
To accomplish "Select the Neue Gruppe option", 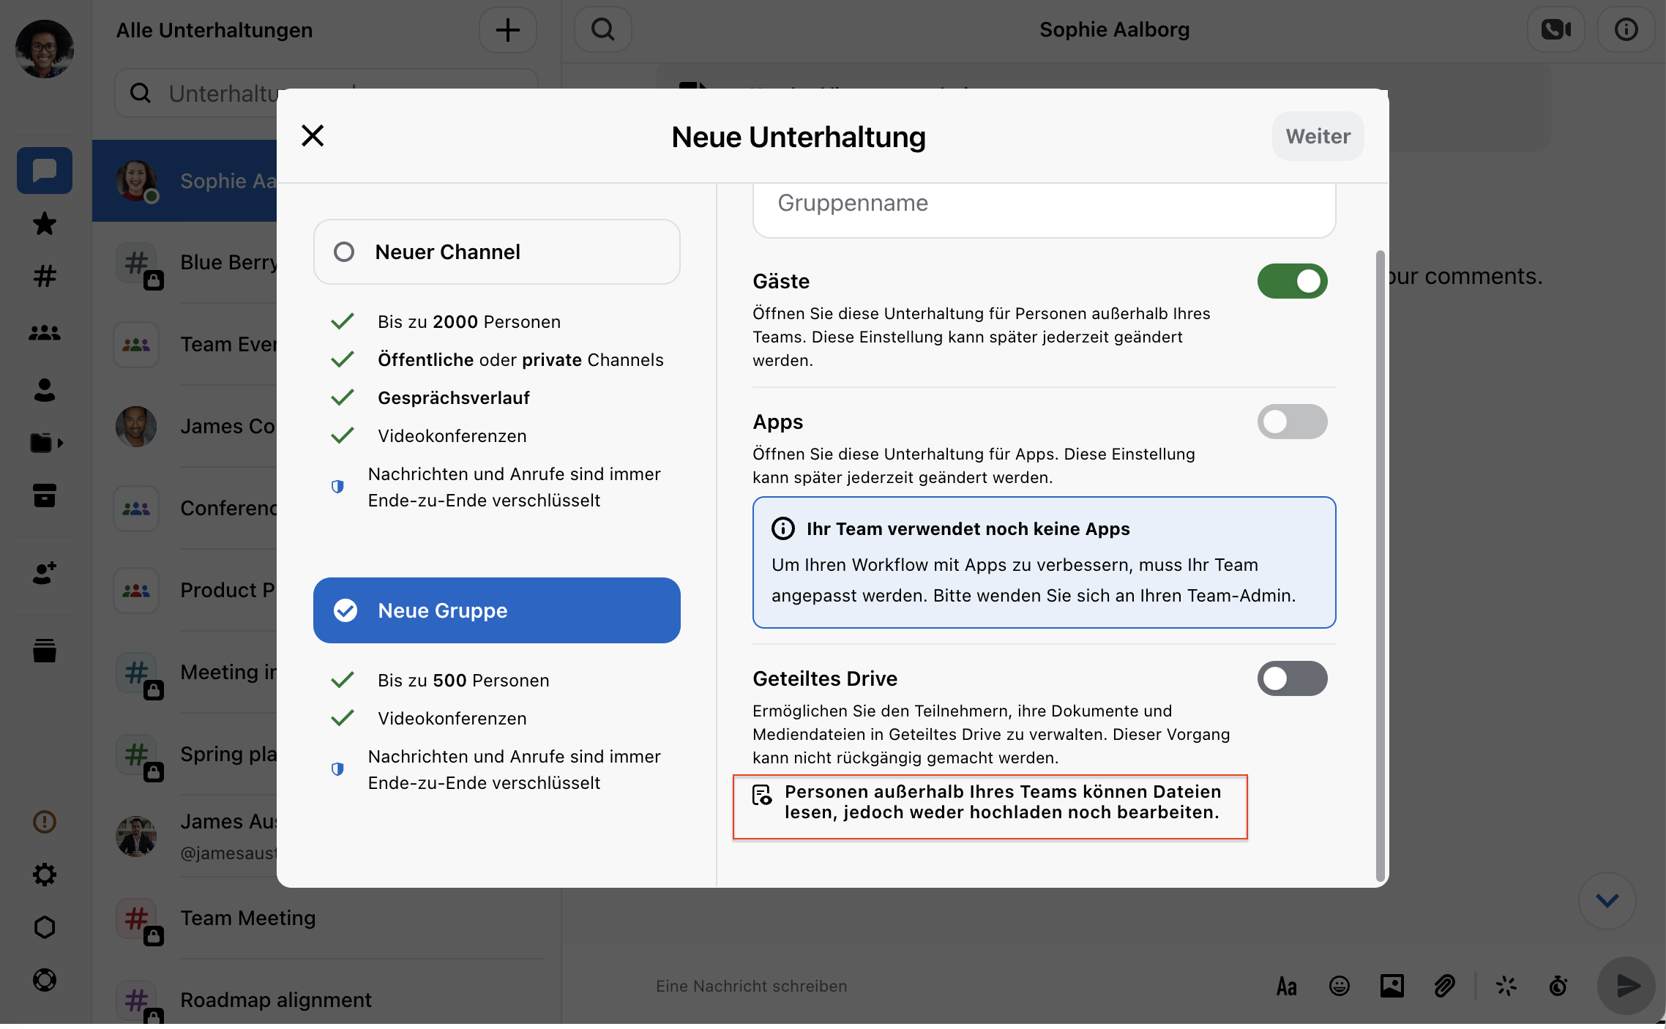I will click(497, 610).
